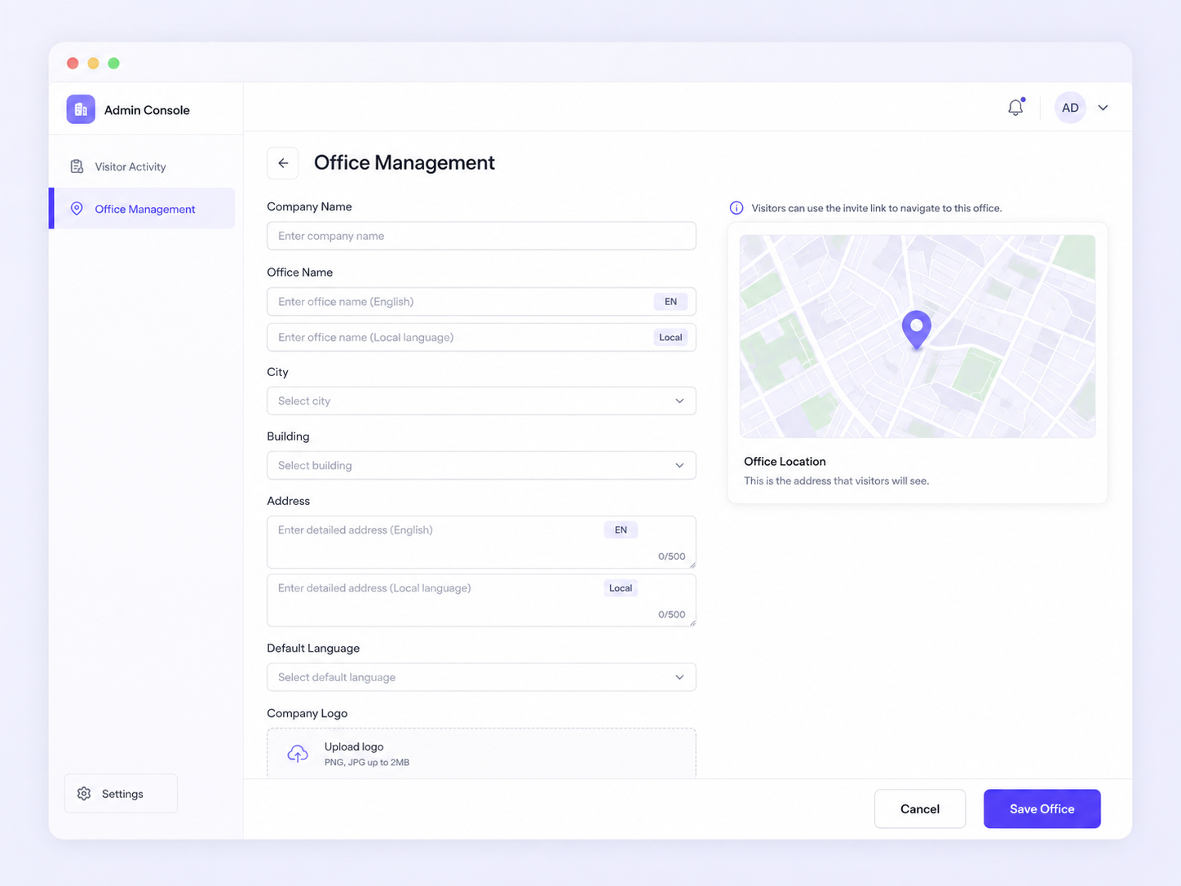Click the office location map preview
The height and width of the screenshot is (886, 1181).
[x=918, y=337]
